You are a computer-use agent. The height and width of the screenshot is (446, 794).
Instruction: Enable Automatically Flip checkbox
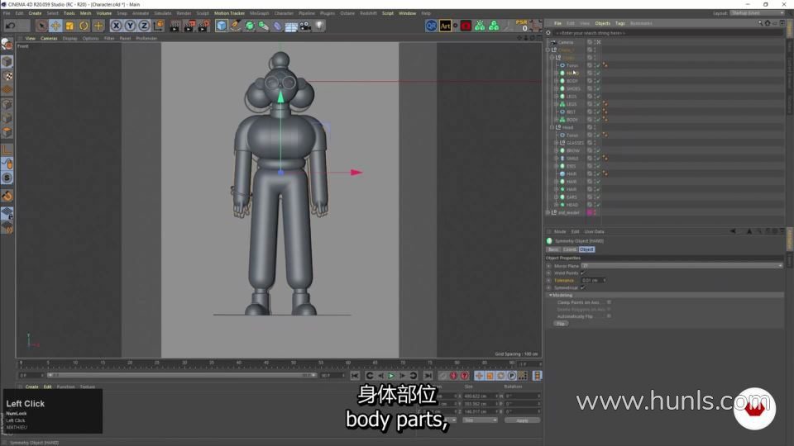pyautogui.click(x=609, y=316)
